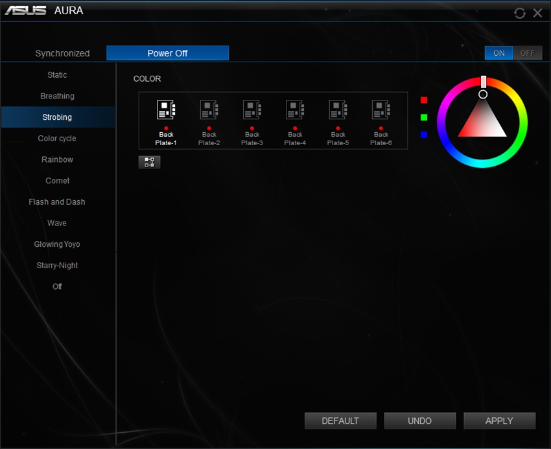This screenshot has height=449, width=551.
Task: Choose the Rainbow lighting effect
Action: [57, 159]
